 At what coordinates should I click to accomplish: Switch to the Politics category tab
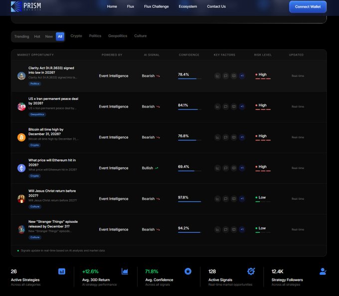click(95, 36)
